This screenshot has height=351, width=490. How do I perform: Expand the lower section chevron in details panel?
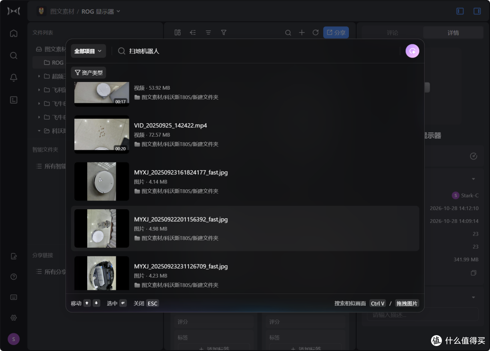(x=473, y=298)
